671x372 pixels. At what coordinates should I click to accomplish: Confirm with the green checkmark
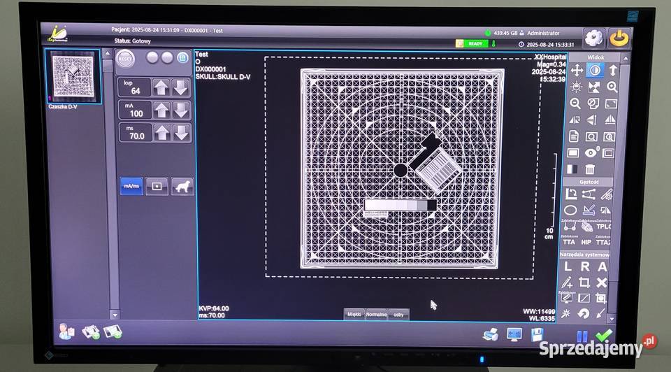point(604,335)
